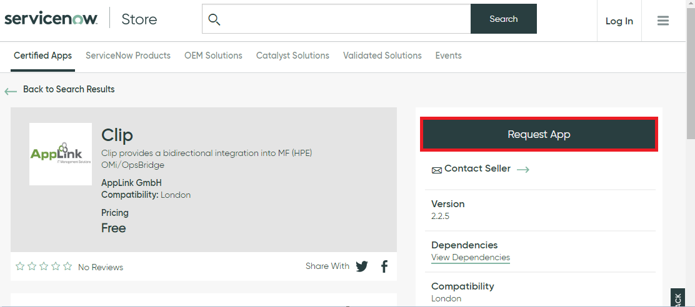Share on Twitter

coord(362,266)
